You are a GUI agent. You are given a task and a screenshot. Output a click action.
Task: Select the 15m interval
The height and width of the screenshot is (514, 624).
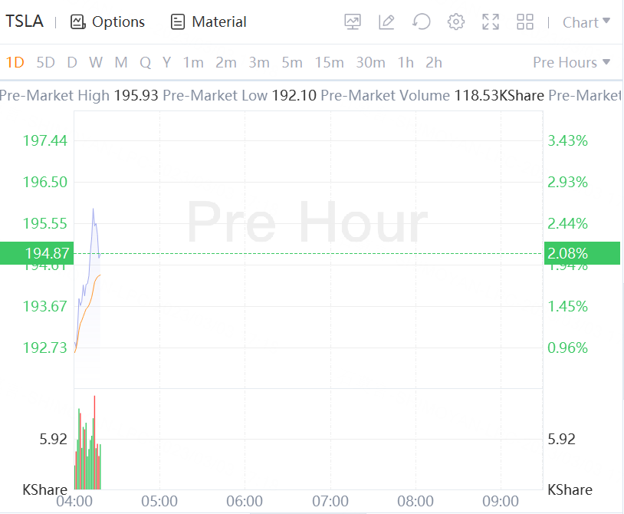coord(329,62)
